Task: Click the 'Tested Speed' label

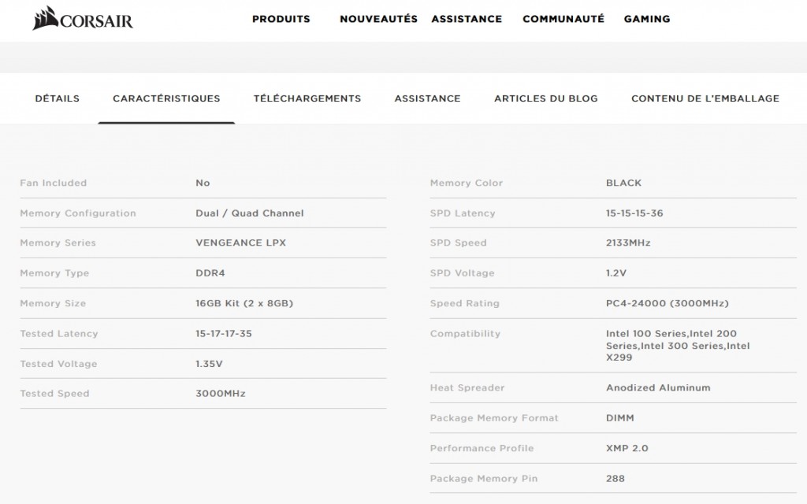Action: (54, 394)
